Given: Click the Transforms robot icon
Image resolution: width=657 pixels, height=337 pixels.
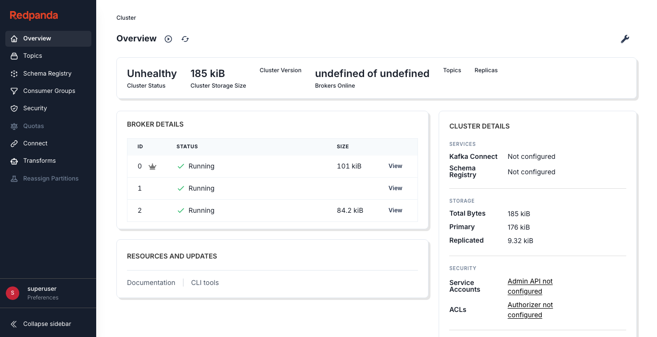Looking at the screenshot, I should click(x=14, y=161).
